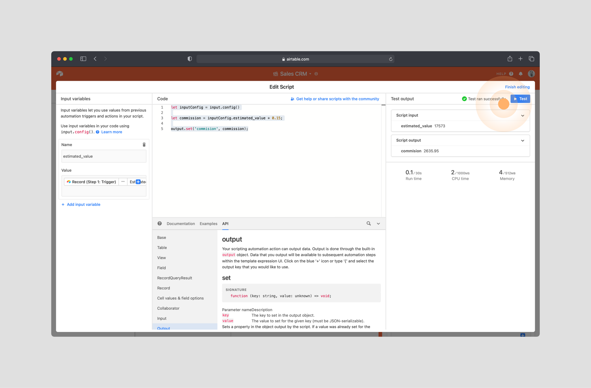
Task: Collapse the documentation panel with chevron
Action: [x=378, y=224]
